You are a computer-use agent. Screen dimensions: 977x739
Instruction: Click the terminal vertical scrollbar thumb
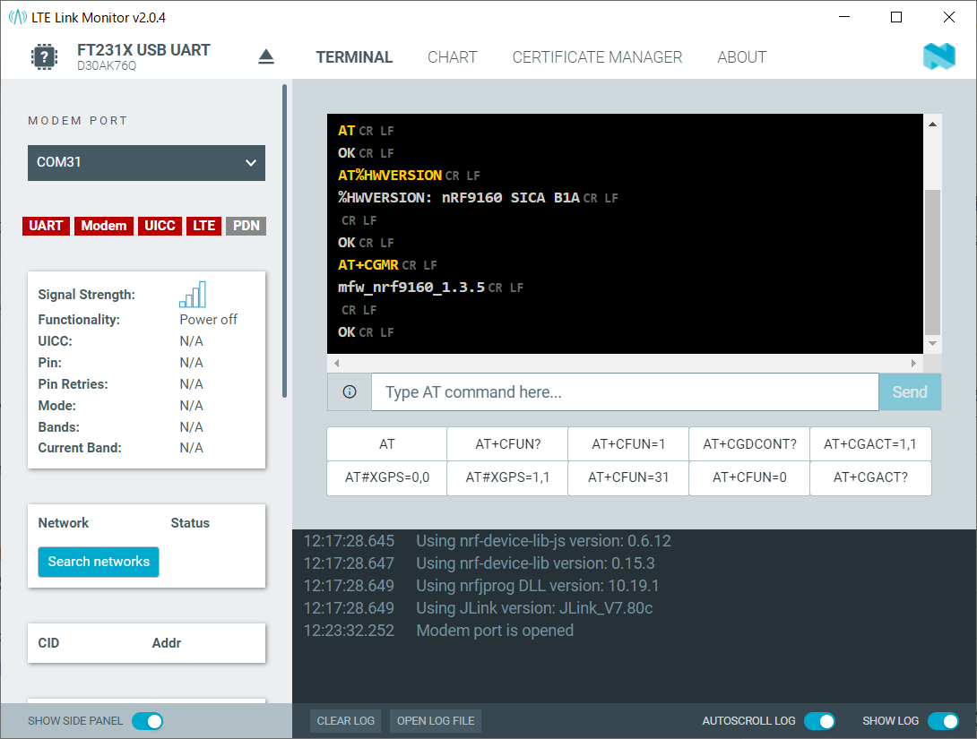(x=932, y=262)
